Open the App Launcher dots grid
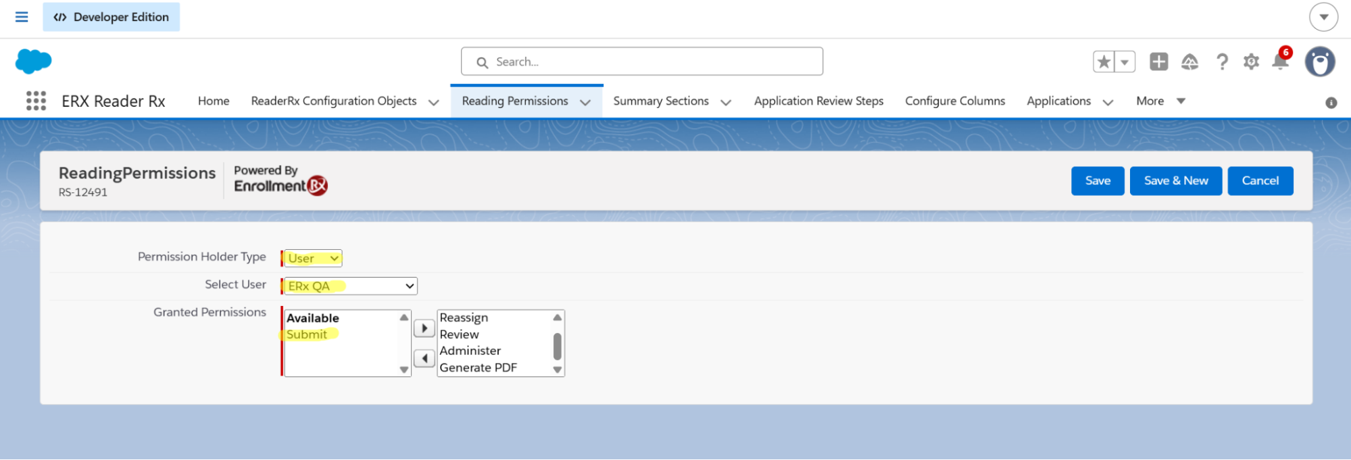 tap(36, 101)
